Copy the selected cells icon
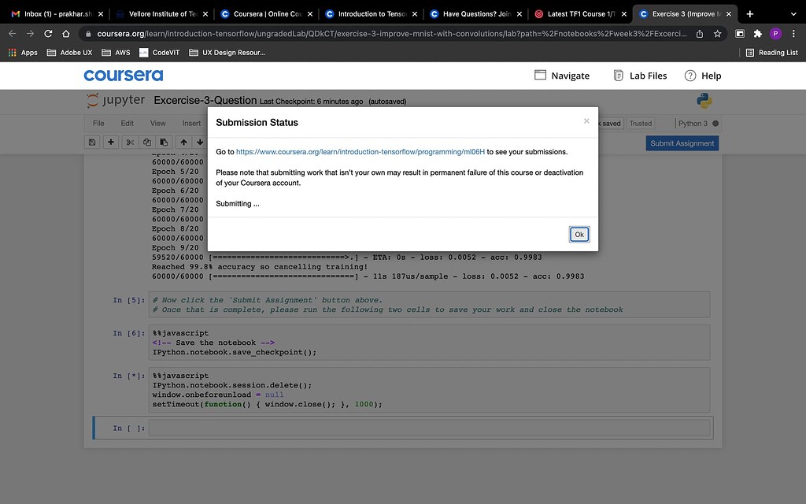806x504 pixels. [147, 142]
